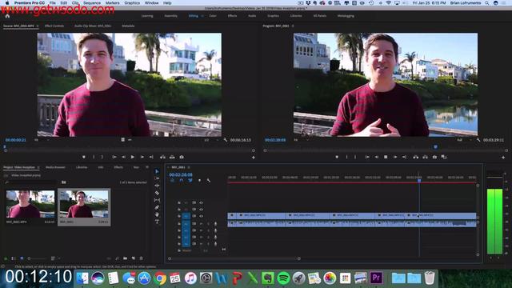
Task: Open Program monitor zoom level dropdown
Action: click(302, 140)
